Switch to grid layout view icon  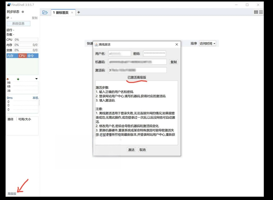[256, 12]
